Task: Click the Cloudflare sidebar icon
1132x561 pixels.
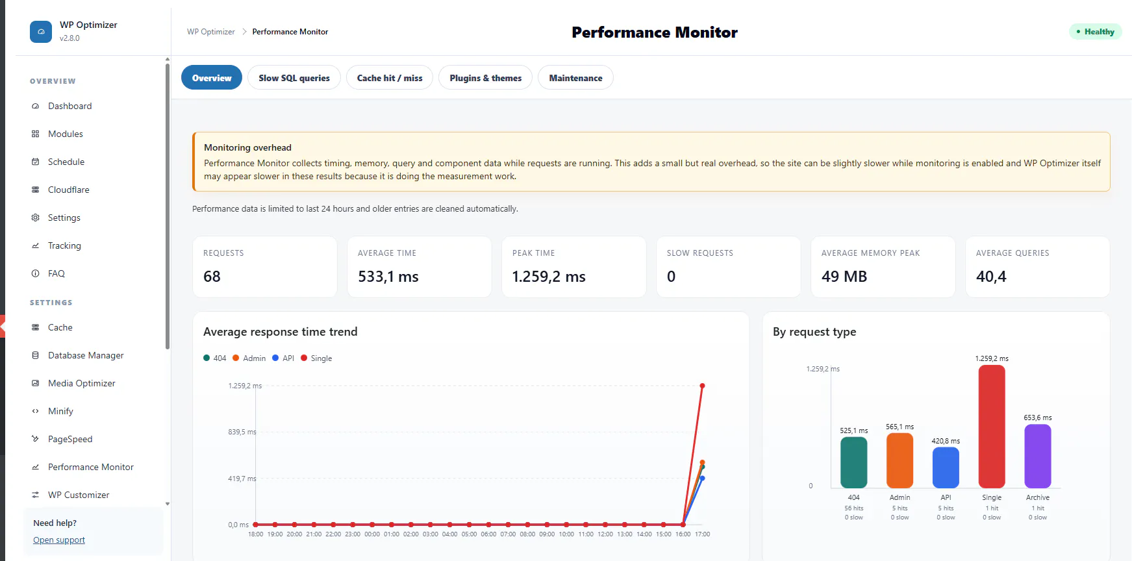Action: point(36,190)
